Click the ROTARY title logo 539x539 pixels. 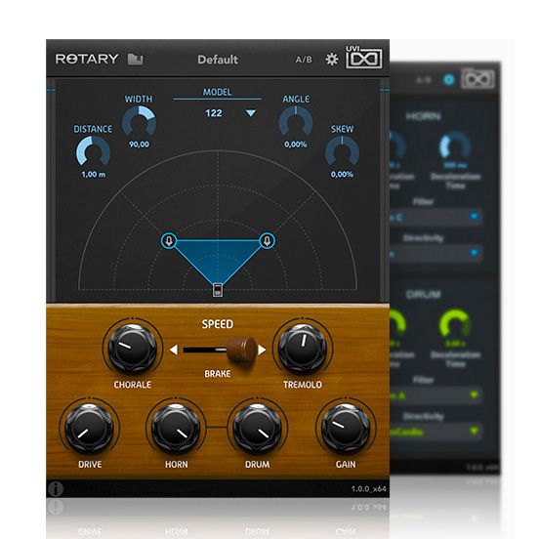tap(87, 59)
